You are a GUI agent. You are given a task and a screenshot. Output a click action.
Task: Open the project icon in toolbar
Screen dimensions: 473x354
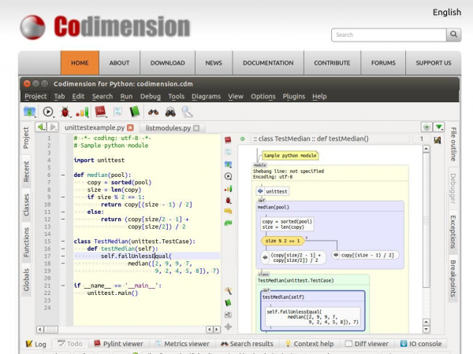click(x=29, y=112)
